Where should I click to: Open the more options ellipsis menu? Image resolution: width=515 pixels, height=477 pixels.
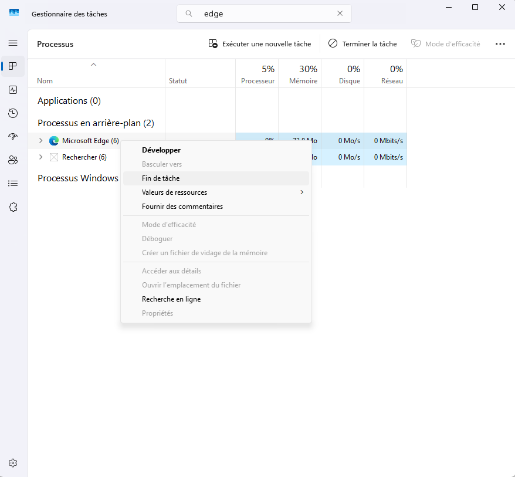tap(500, 44)
